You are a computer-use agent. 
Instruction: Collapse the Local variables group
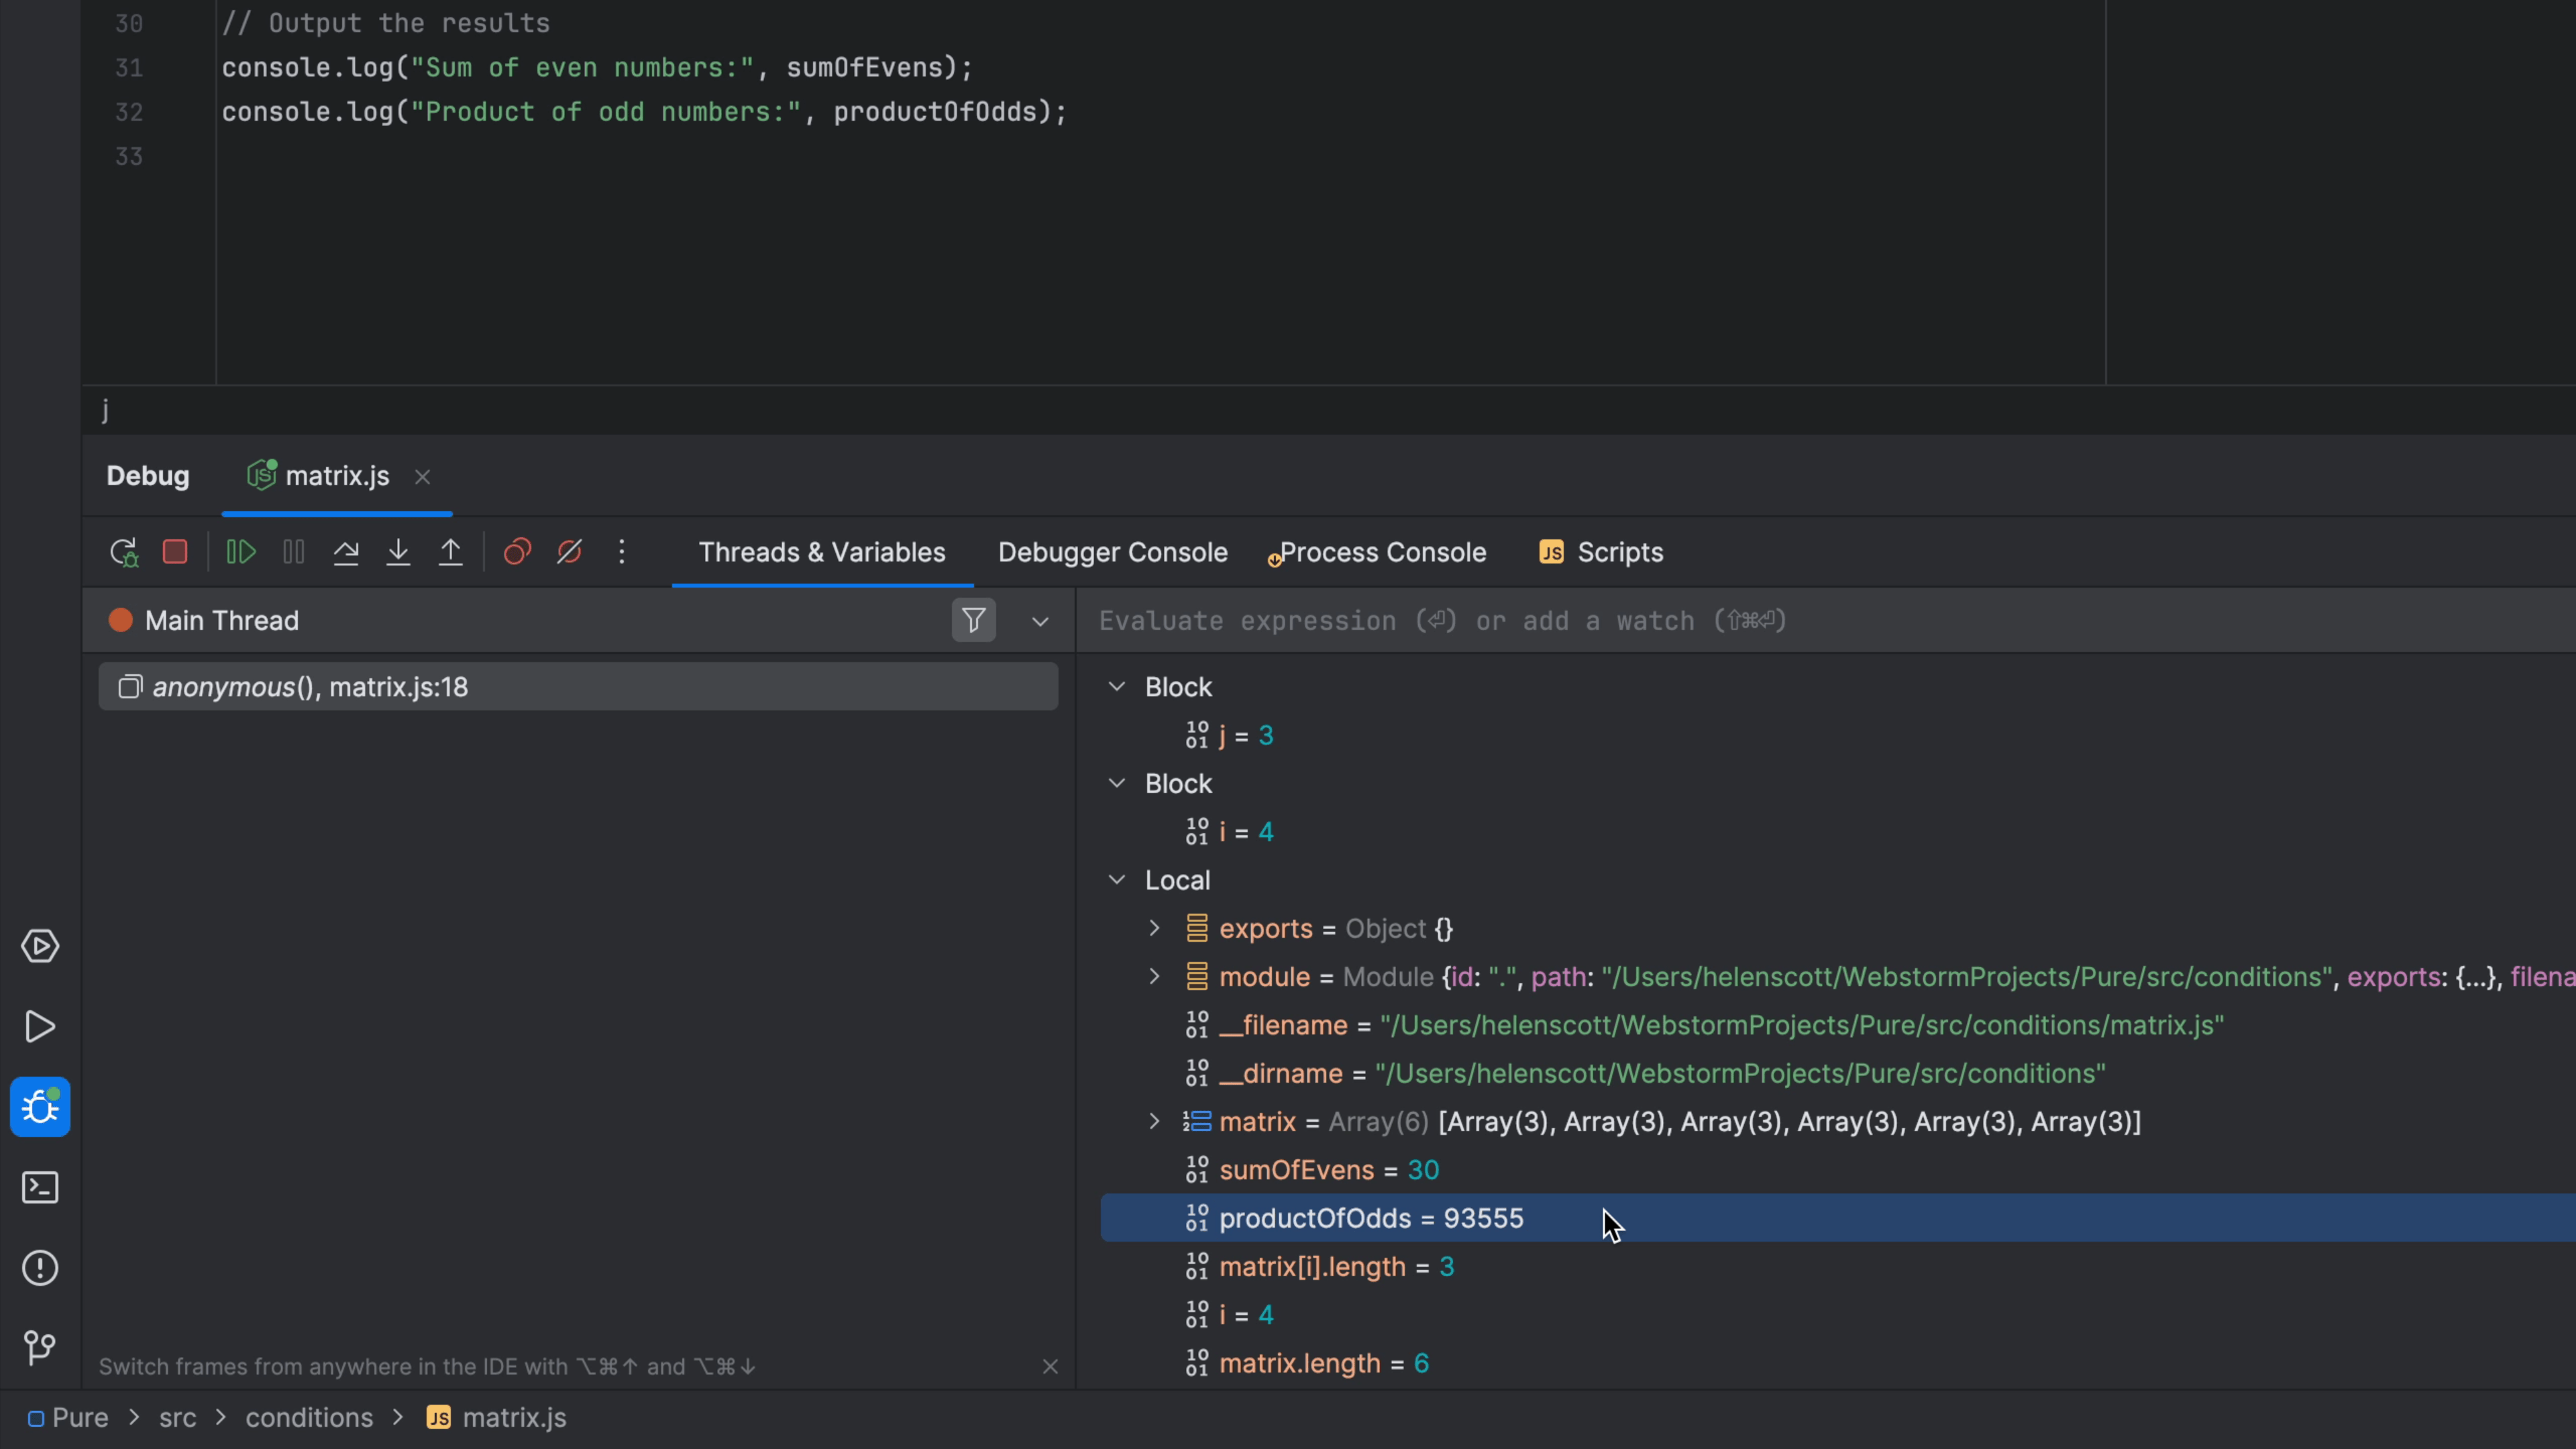pos(1117,879)
